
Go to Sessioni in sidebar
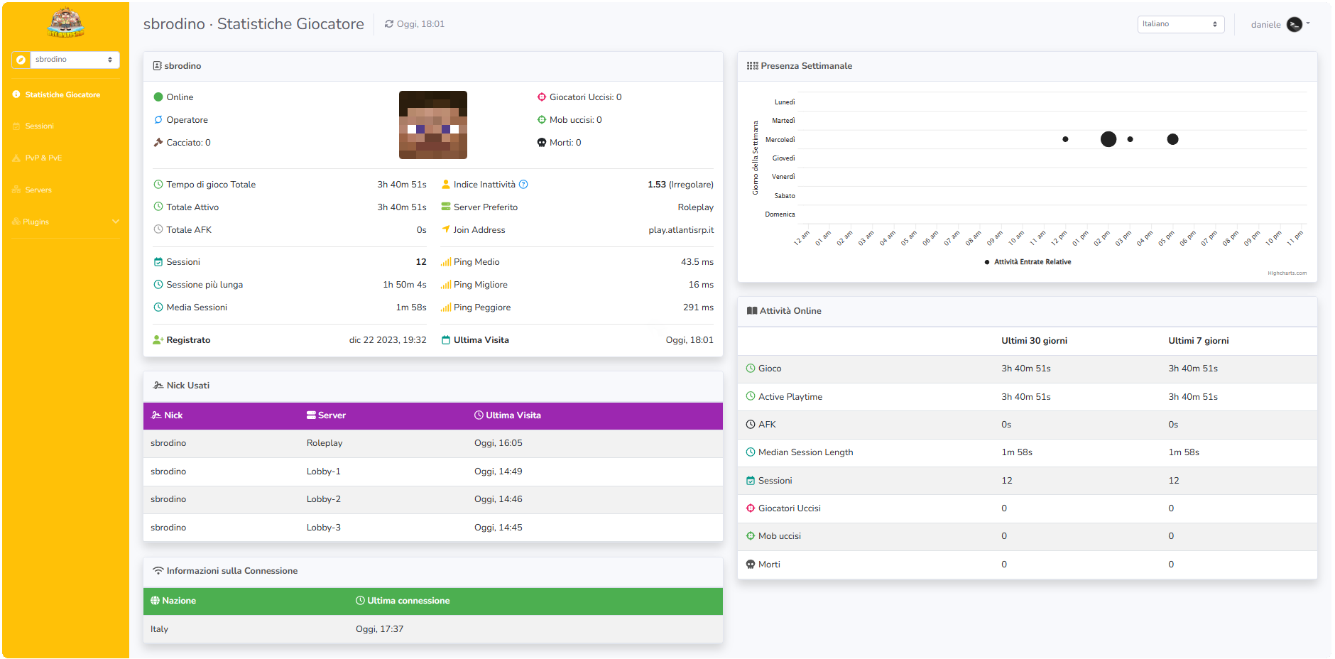(39, 126)
